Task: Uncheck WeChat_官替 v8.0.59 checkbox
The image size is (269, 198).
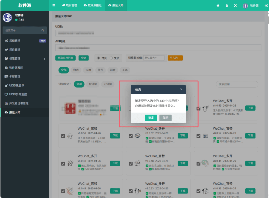Action: (63, 136)
